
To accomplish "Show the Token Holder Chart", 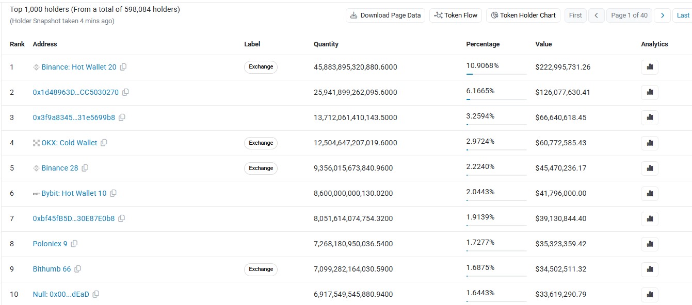I will click(523, 15).
